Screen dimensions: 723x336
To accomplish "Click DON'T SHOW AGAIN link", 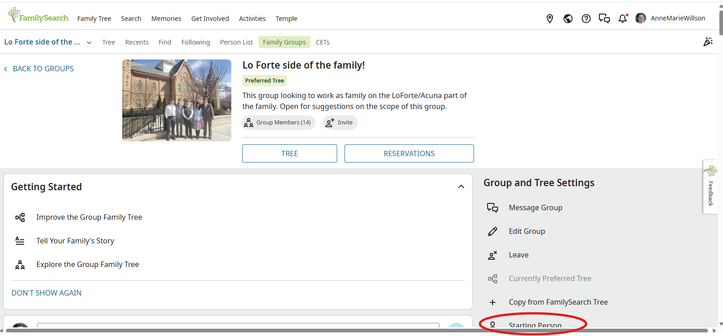I will [x=46, y=293].
